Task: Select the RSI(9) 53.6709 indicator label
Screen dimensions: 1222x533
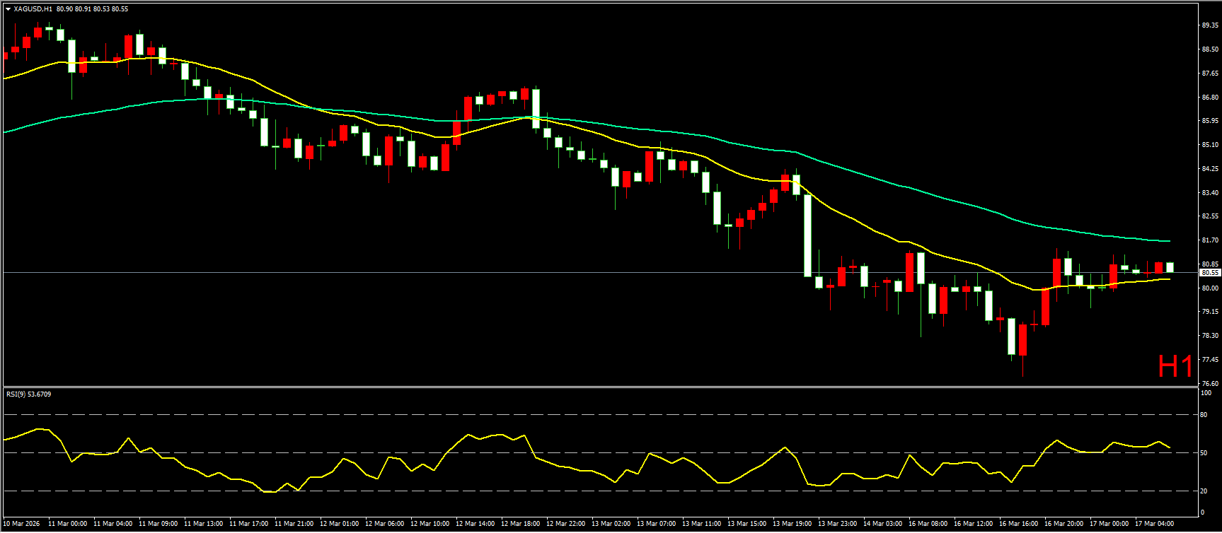Action: pyautogui.click(x=28, y=394)
